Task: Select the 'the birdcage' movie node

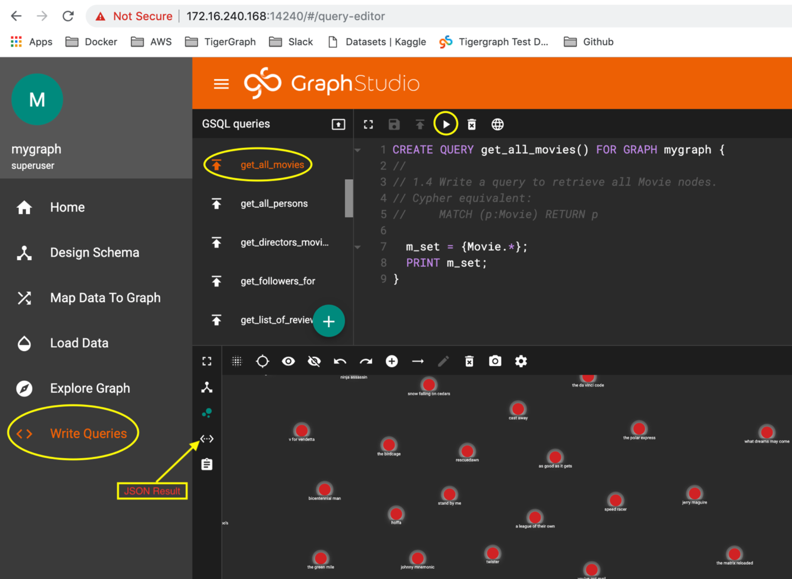Action: pos(389,444)
